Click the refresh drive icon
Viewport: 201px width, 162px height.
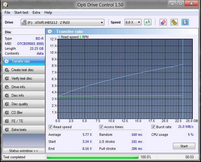(148, 22)
